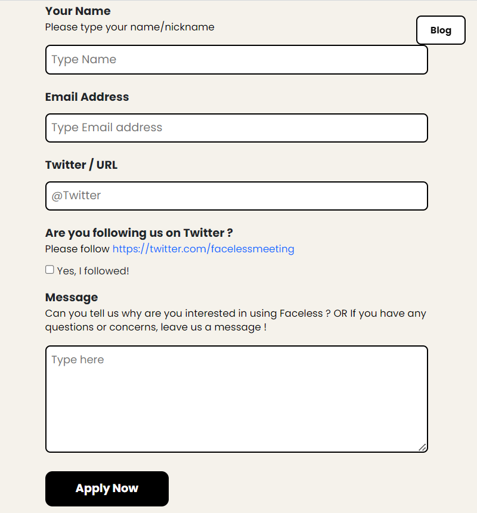Click the 'Message' section label
477x513 pixels.
(72, 298)
